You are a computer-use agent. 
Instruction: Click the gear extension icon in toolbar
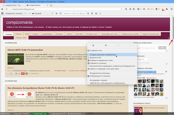click(x=144, y=9)
